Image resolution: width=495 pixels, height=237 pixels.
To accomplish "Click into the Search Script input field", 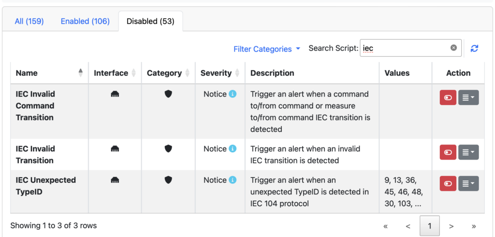I will pos(411,48).
